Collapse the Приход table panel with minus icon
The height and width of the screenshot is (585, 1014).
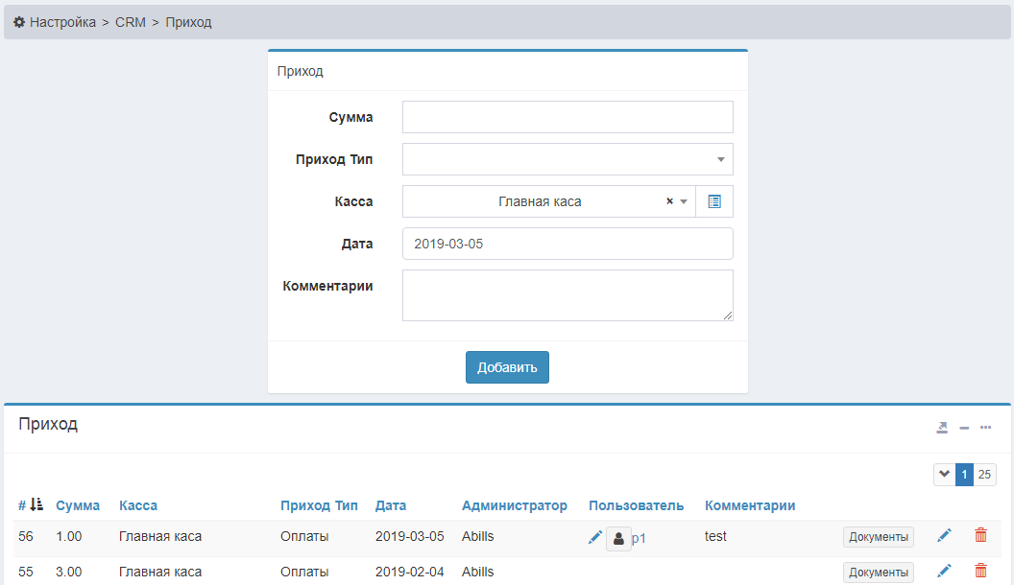click(x=964, y=428)
